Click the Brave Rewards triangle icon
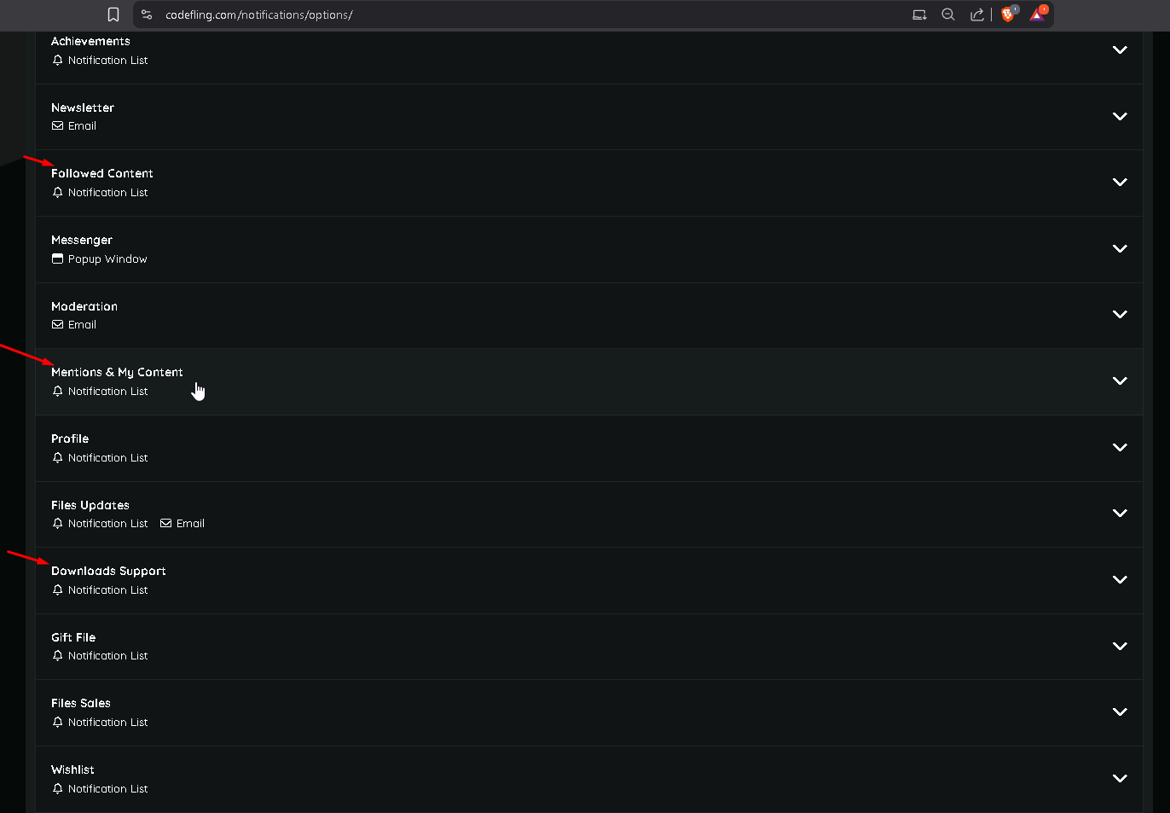The image size is (1170, 813). [x=1037, y=15]
